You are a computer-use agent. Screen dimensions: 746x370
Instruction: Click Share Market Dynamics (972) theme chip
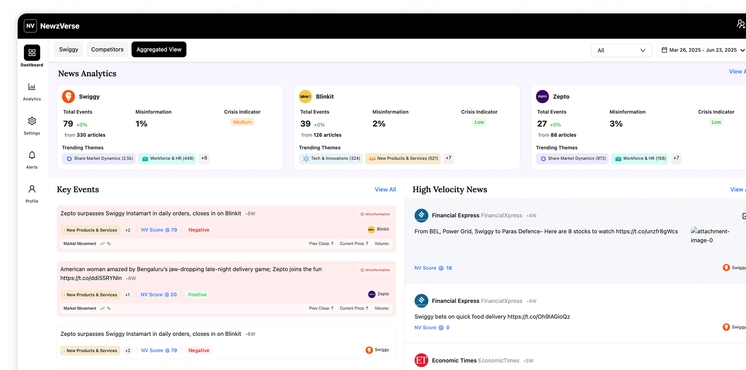[x=572, y=159]
